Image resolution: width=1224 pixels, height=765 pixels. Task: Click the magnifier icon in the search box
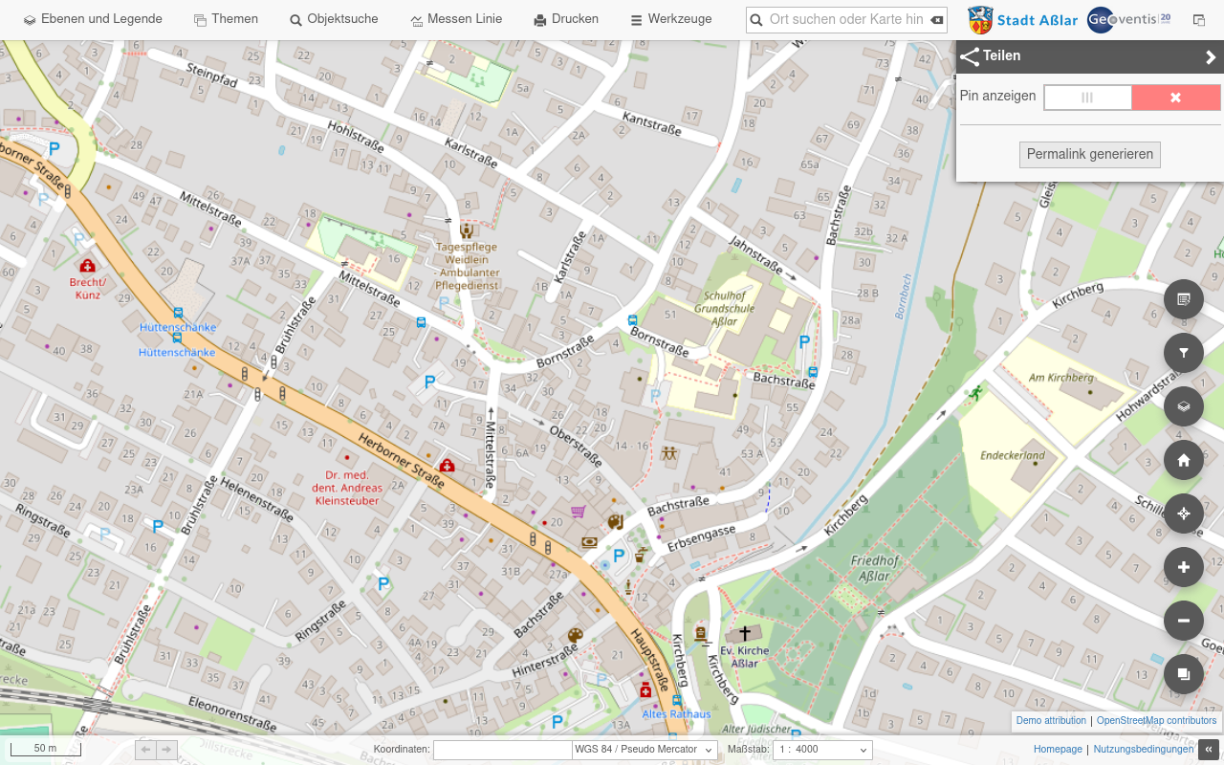tap(756, 20)
